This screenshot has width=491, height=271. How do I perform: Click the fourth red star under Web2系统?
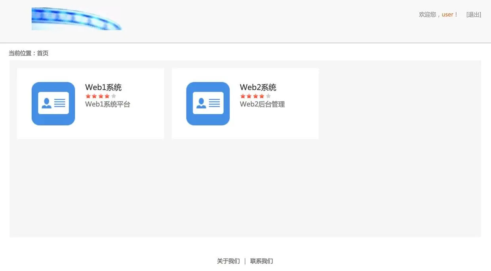point(261,95)
